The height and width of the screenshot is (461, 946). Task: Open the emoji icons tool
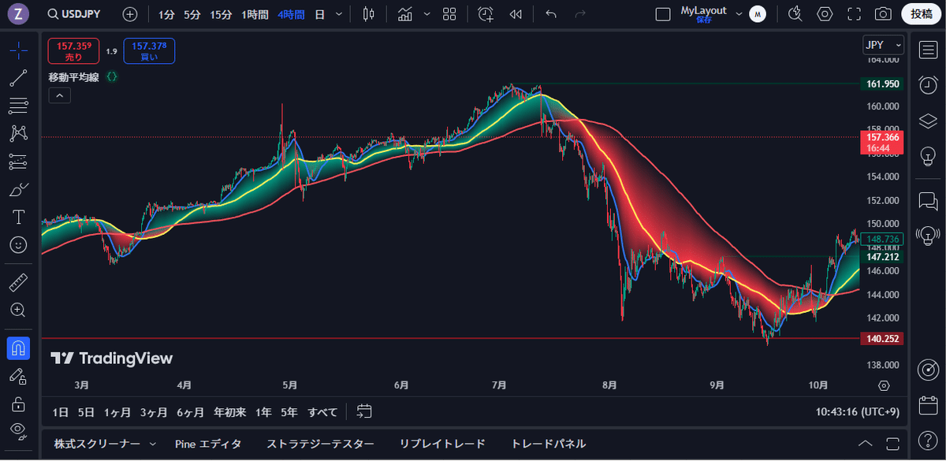(18, 245)
